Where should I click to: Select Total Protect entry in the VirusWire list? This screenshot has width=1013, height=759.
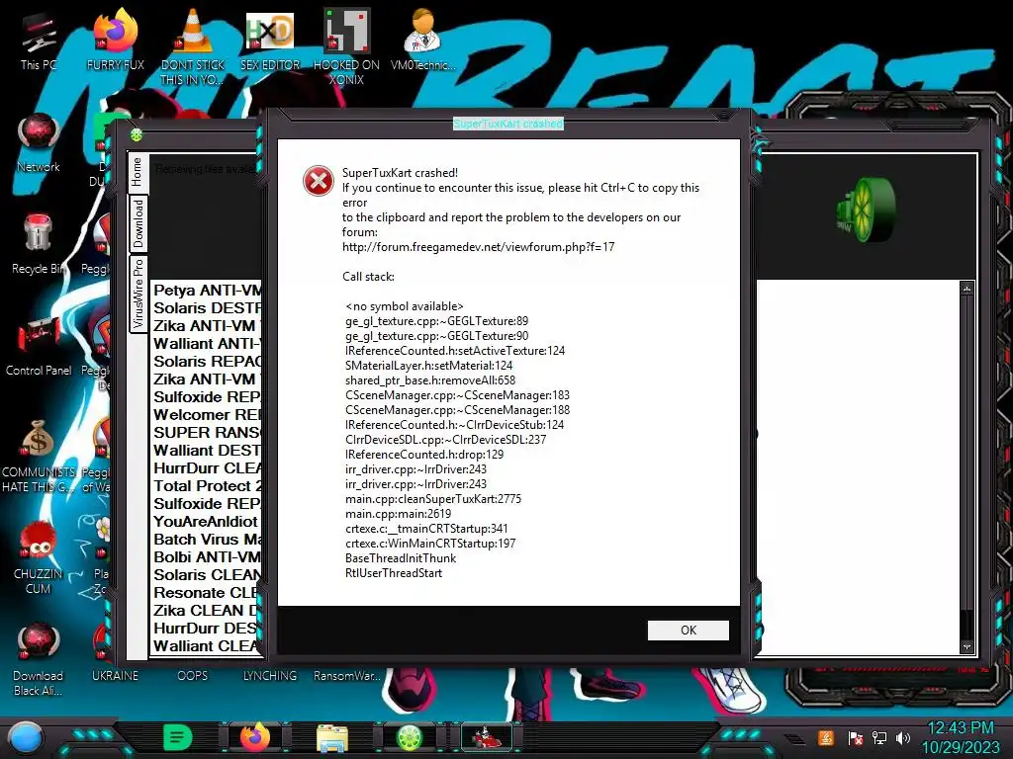[x=207, y=486]
